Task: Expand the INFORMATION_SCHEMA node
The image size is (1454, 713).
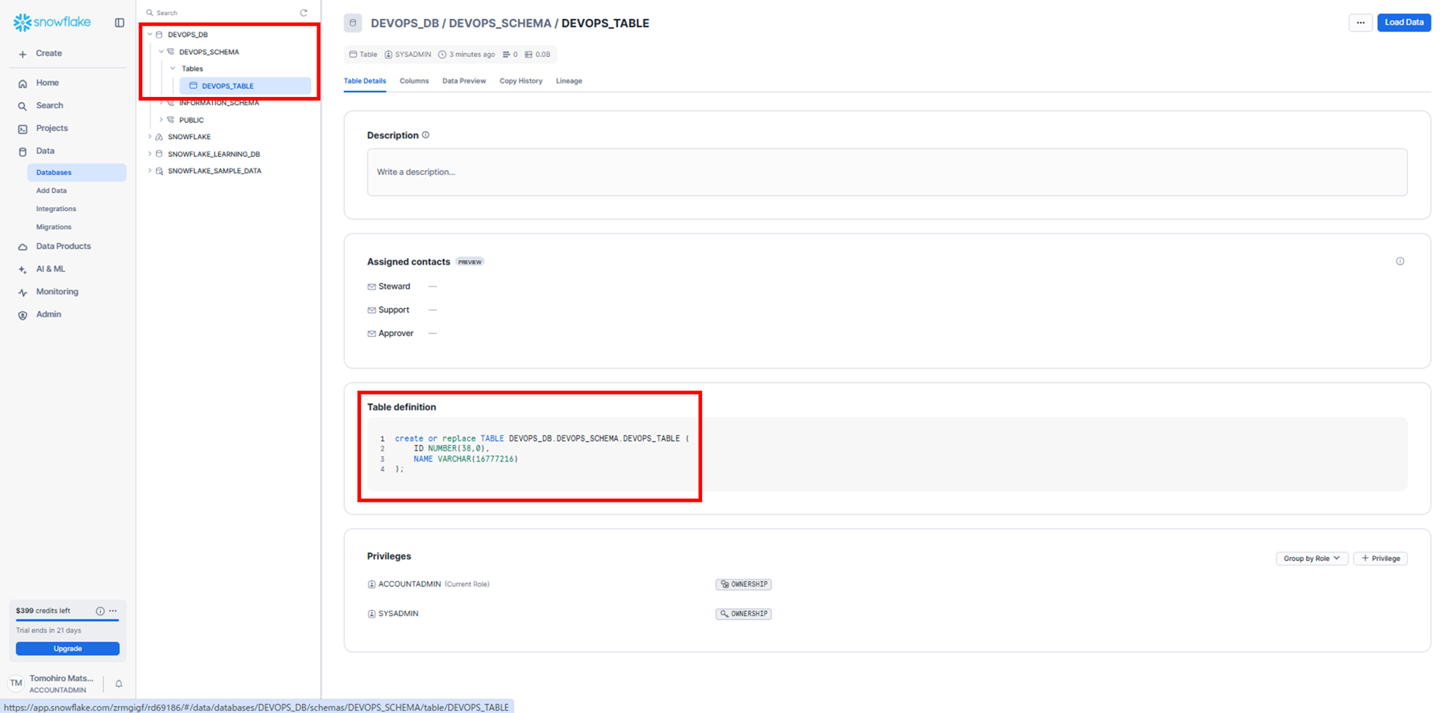Action: coord(161,102)
